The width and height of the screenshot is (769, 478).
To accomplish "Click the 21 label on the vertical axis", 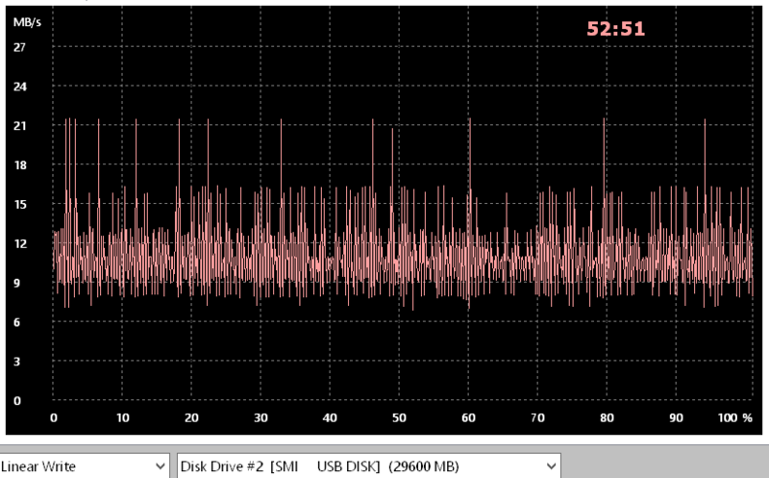I will coord(19,125).
